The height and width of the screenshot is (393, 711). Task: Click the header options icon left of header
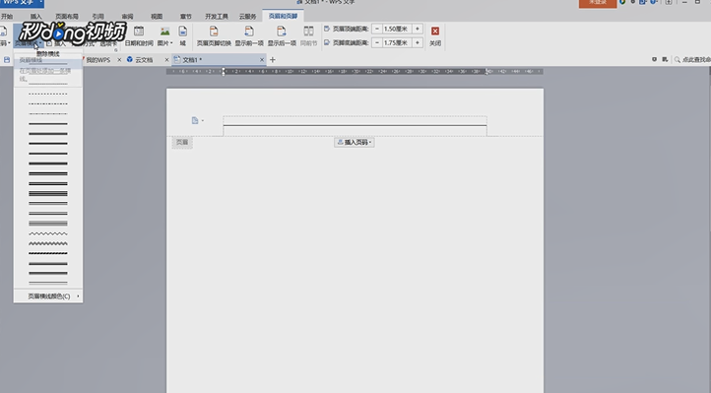click(x=195, y=120)
